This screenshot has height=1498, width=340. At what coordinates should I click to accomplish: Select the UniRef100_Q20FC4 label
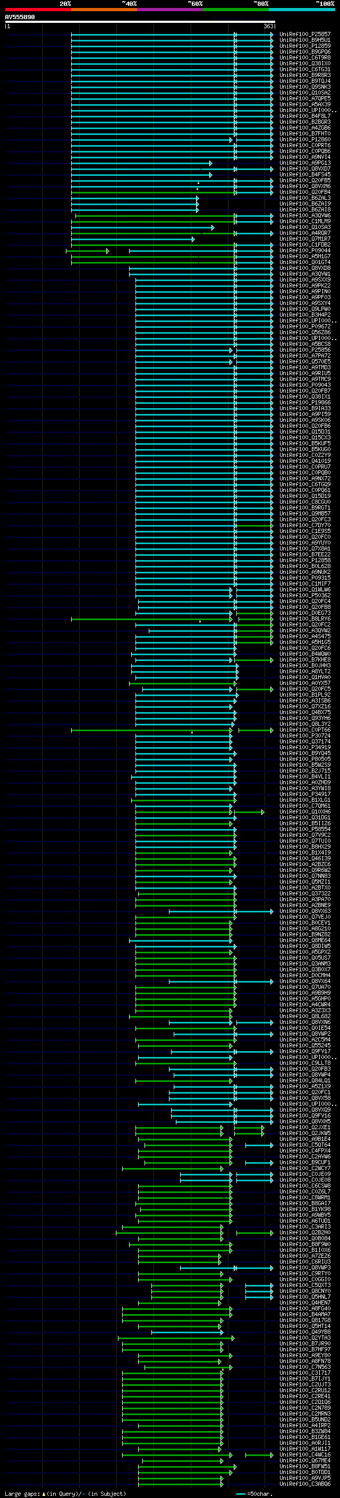click(x=305, y=602)
